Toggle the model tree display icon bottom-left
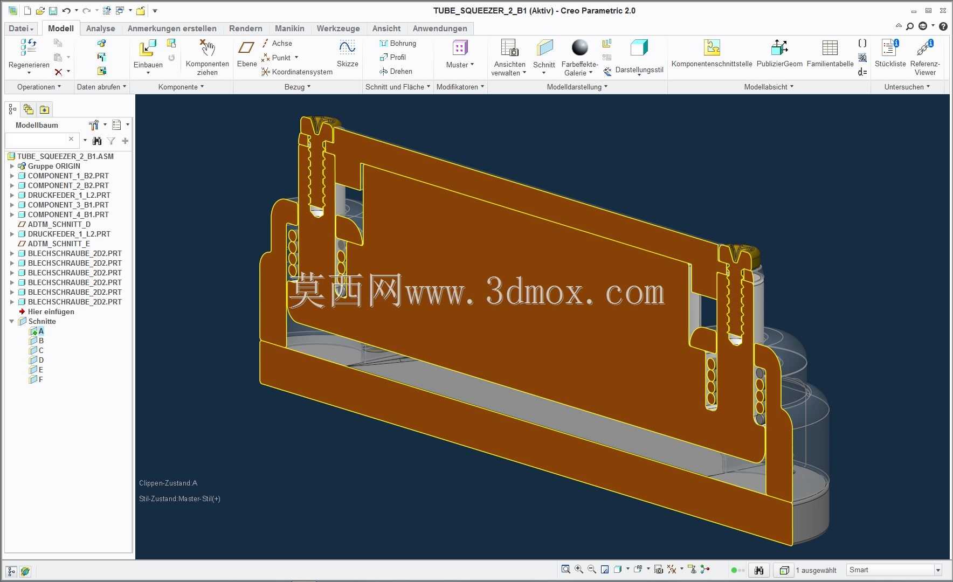This screenshot has width=953, height=582. pos(11,571)
